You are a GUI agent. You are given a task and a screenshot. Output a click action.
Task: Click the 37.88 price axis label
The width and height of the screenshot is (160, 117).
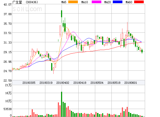coord(7,14)
